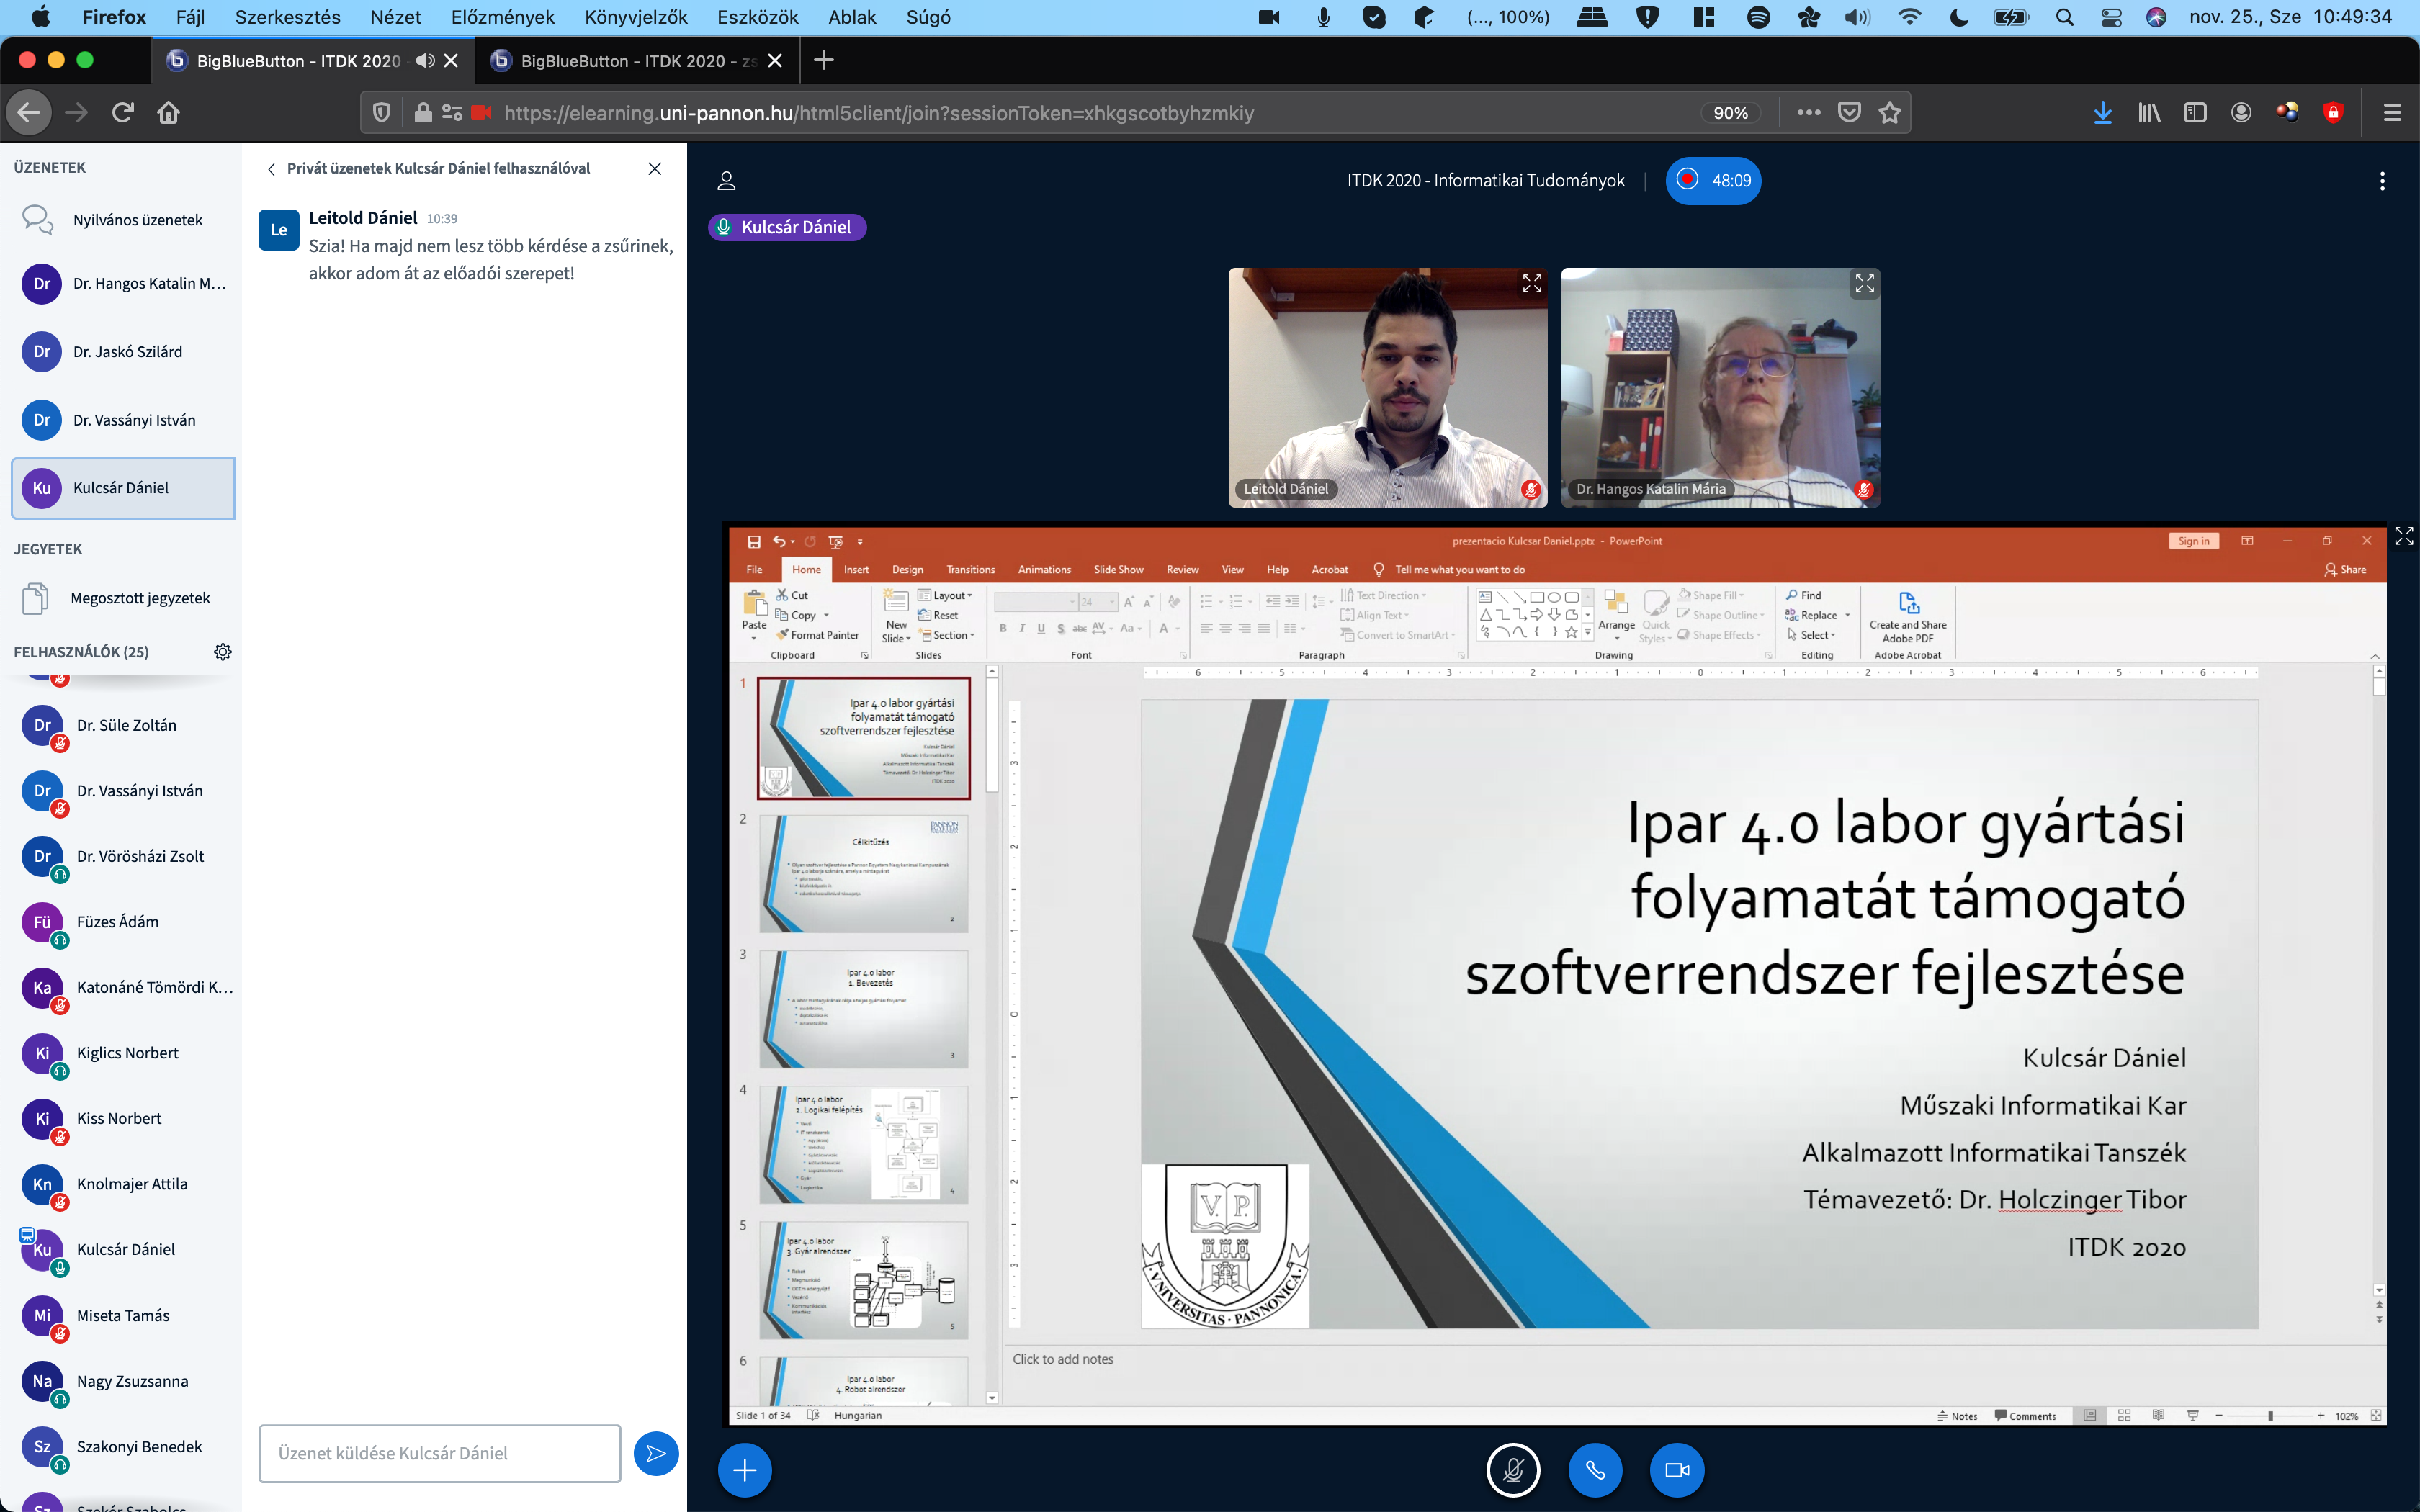
Task: Click the blue plus actions button
Action: [745, 1469]
